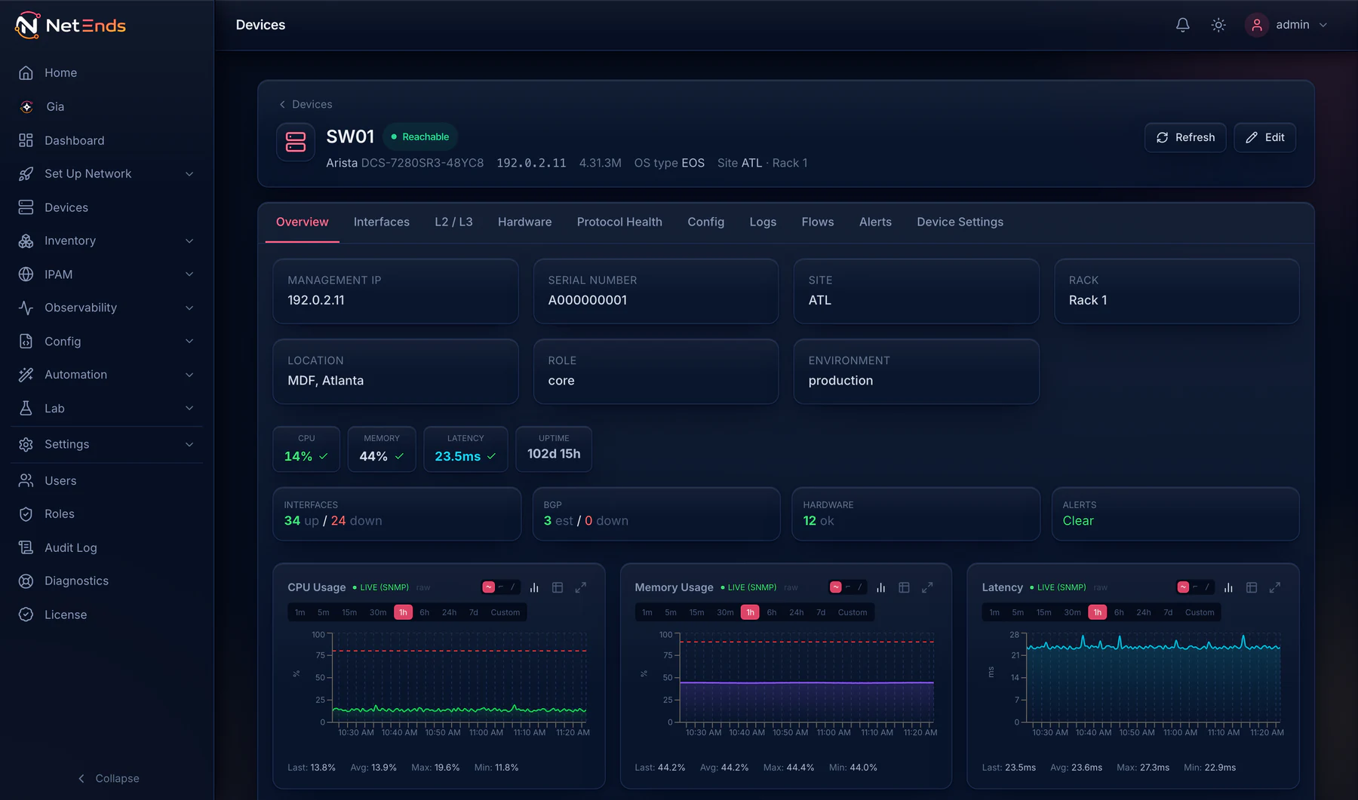Screen dimensions: 1358x800
Task: Expand the CPU Usage chart fullscreen
Action: [580, 587]
